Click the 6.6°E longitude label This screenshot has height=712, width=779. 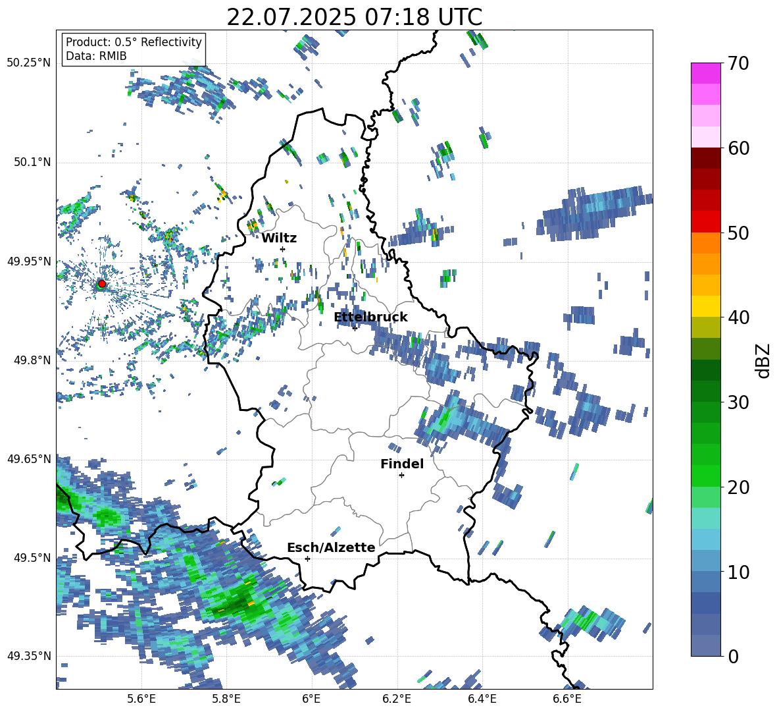coord(567,699)
